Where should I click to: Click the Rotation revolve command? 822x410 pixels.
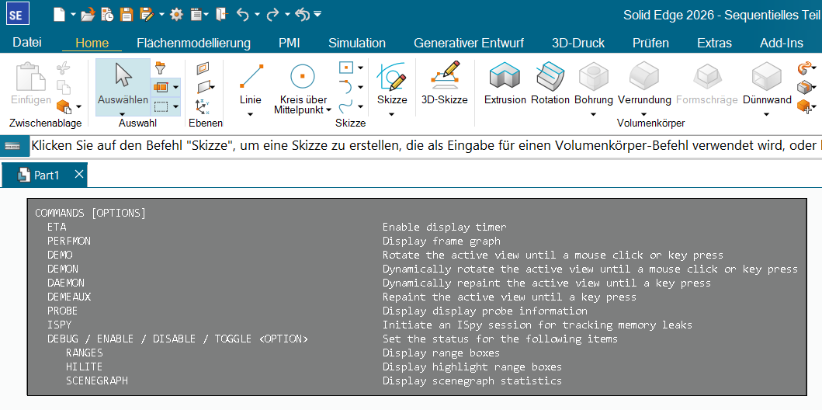coord(550,84)
